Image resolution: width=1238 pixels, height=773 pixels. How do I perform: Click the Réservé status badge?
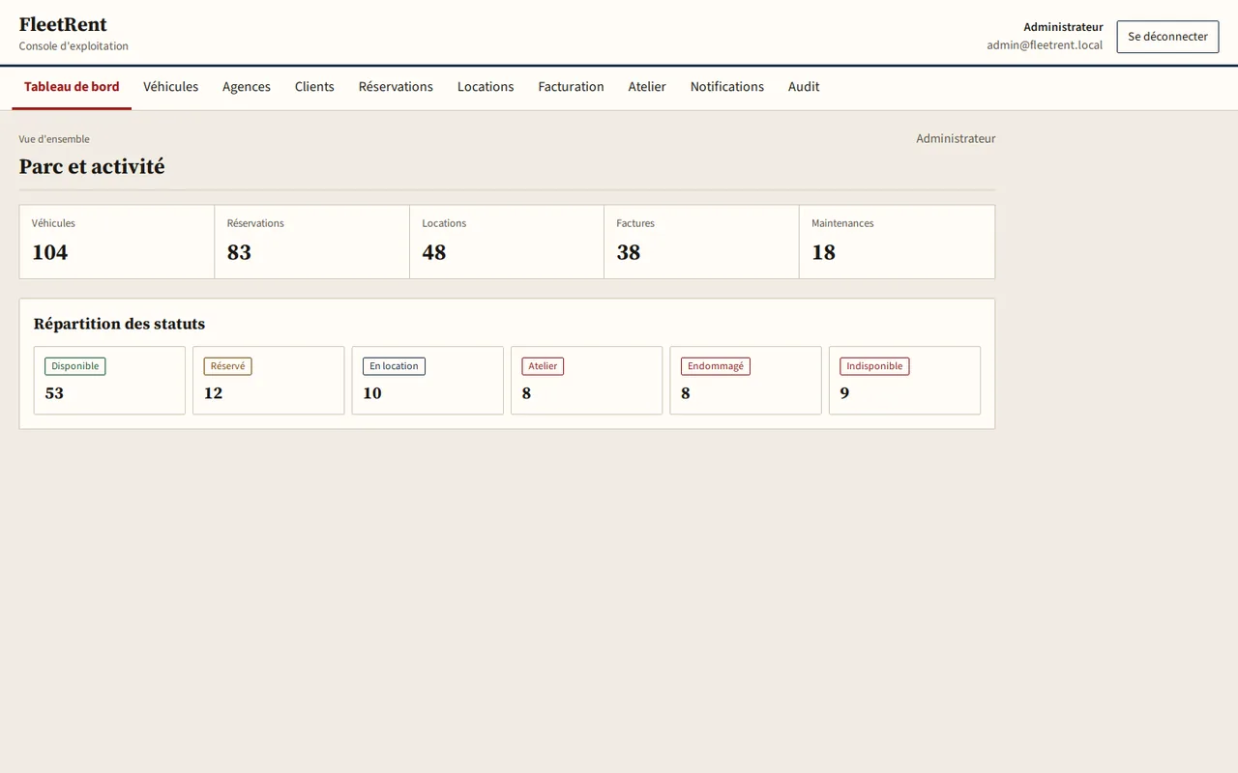(227, 366)
